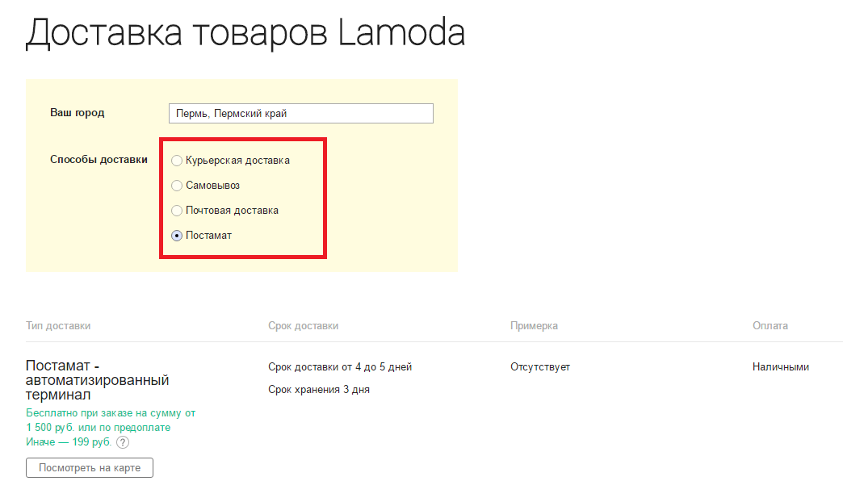Click the Тип доставки column header

pos(58,326)
